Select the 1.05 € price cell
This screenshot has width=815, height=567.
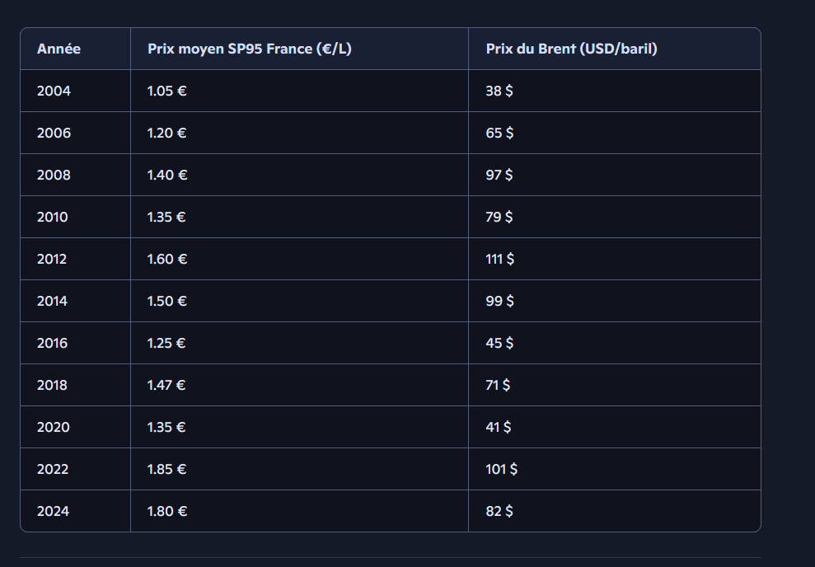167,91
